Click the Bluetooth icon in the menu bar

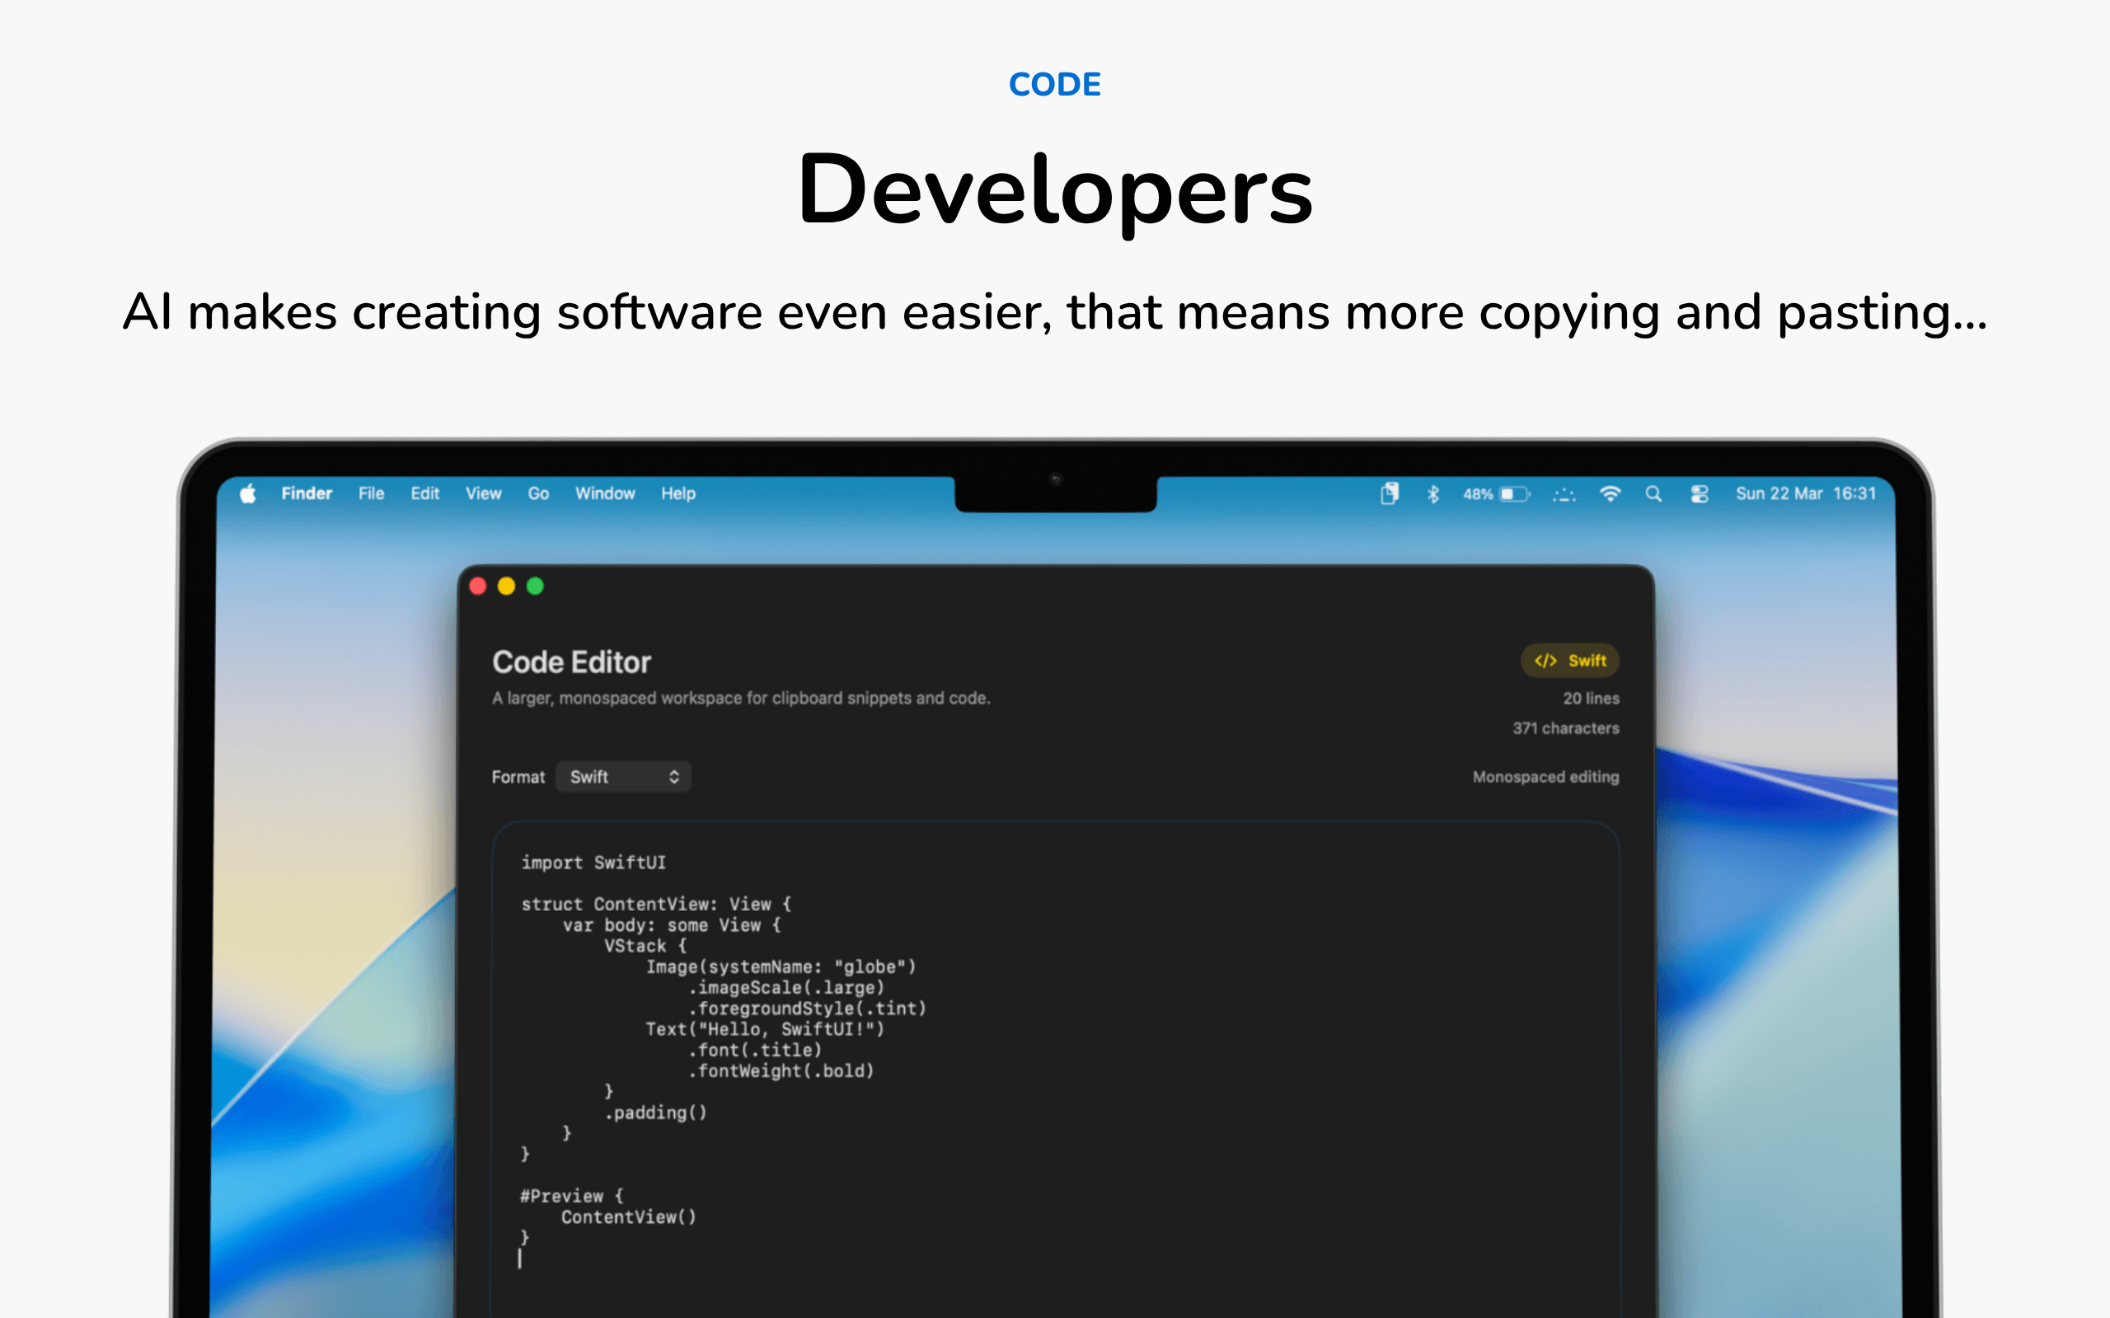1432,493
